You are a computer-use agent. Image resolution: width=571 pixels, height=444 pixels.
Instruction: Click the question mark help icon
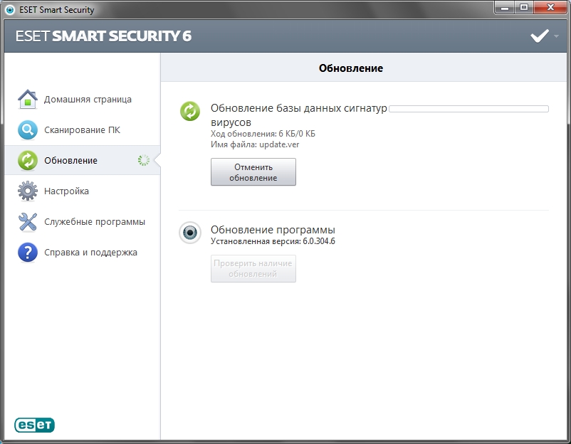(27, 253)
